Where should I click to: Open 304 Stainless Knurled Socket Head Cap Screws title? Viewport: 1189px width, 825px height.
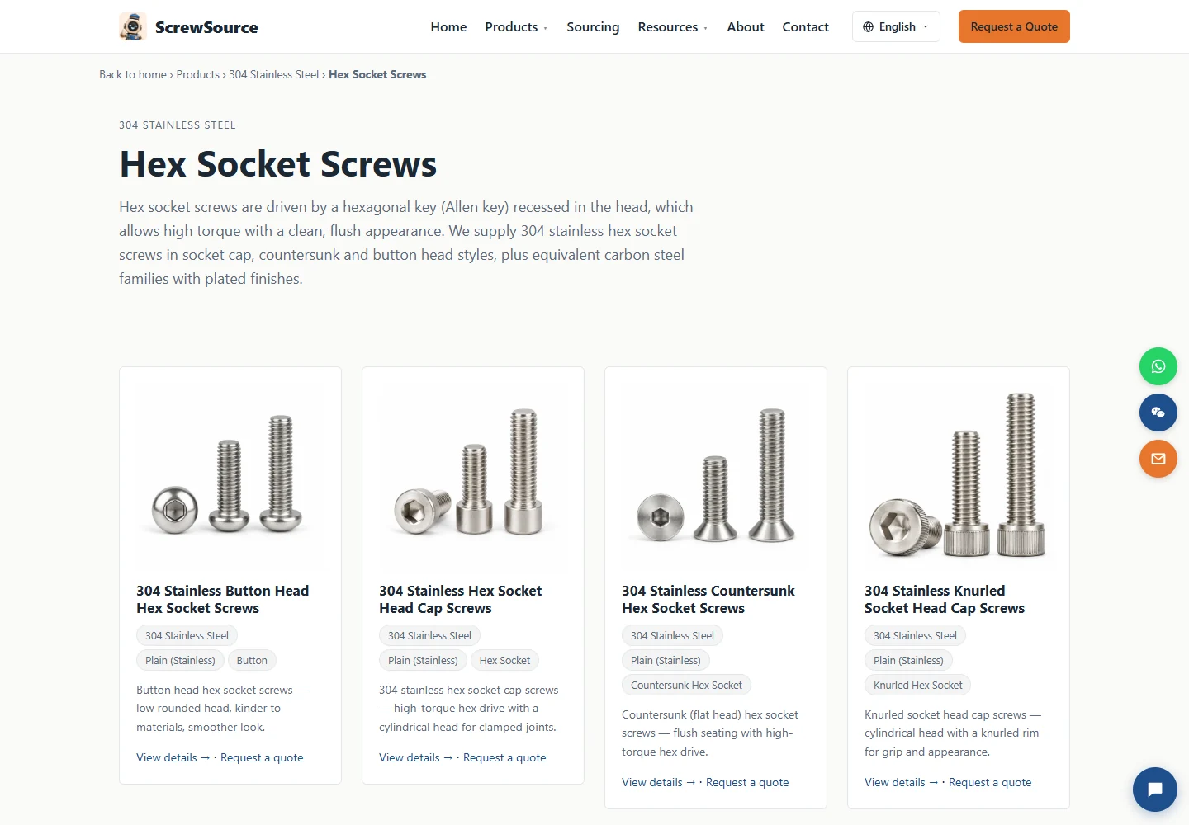945,600
